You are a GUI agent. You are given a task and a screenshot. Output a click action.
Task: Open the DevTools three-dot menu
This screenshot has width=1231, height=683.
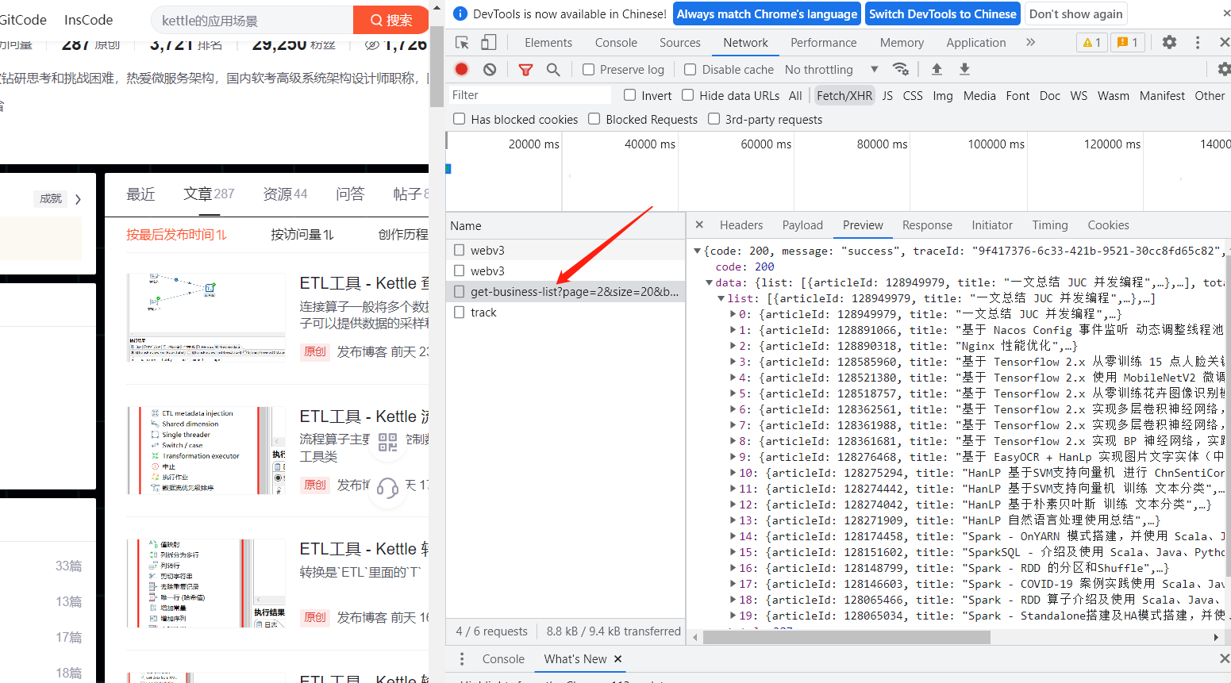point(1198,42)
